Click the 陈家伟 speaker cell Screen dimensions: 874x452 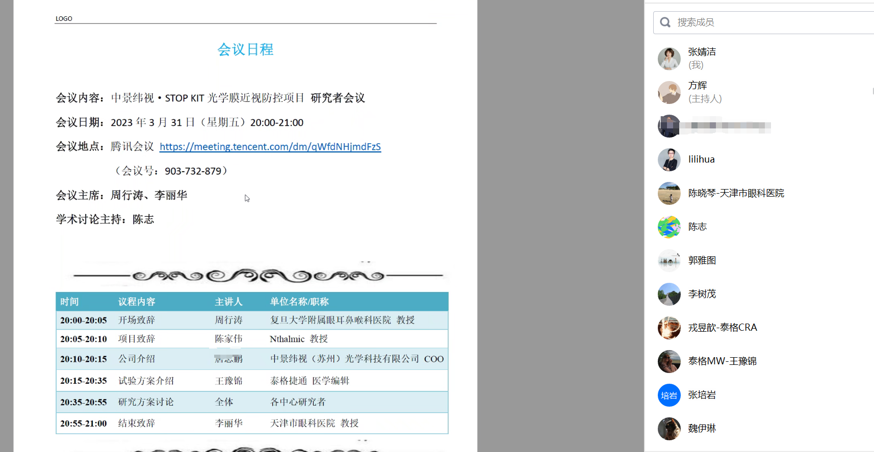tap(228, 339)
